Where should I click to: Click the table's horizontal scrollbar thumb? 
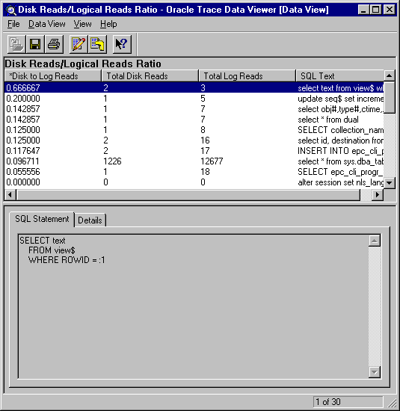pos(188,195)
